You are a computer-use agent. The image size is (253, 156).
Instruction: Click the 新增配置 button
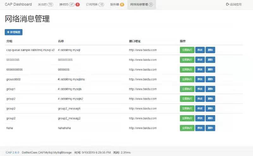coord(14,32)
